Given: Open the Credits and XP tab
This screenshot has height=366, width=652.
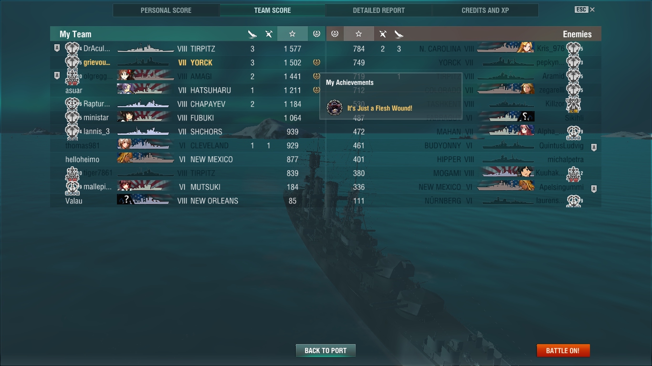Looking at the screenshot, I should 485,10.
